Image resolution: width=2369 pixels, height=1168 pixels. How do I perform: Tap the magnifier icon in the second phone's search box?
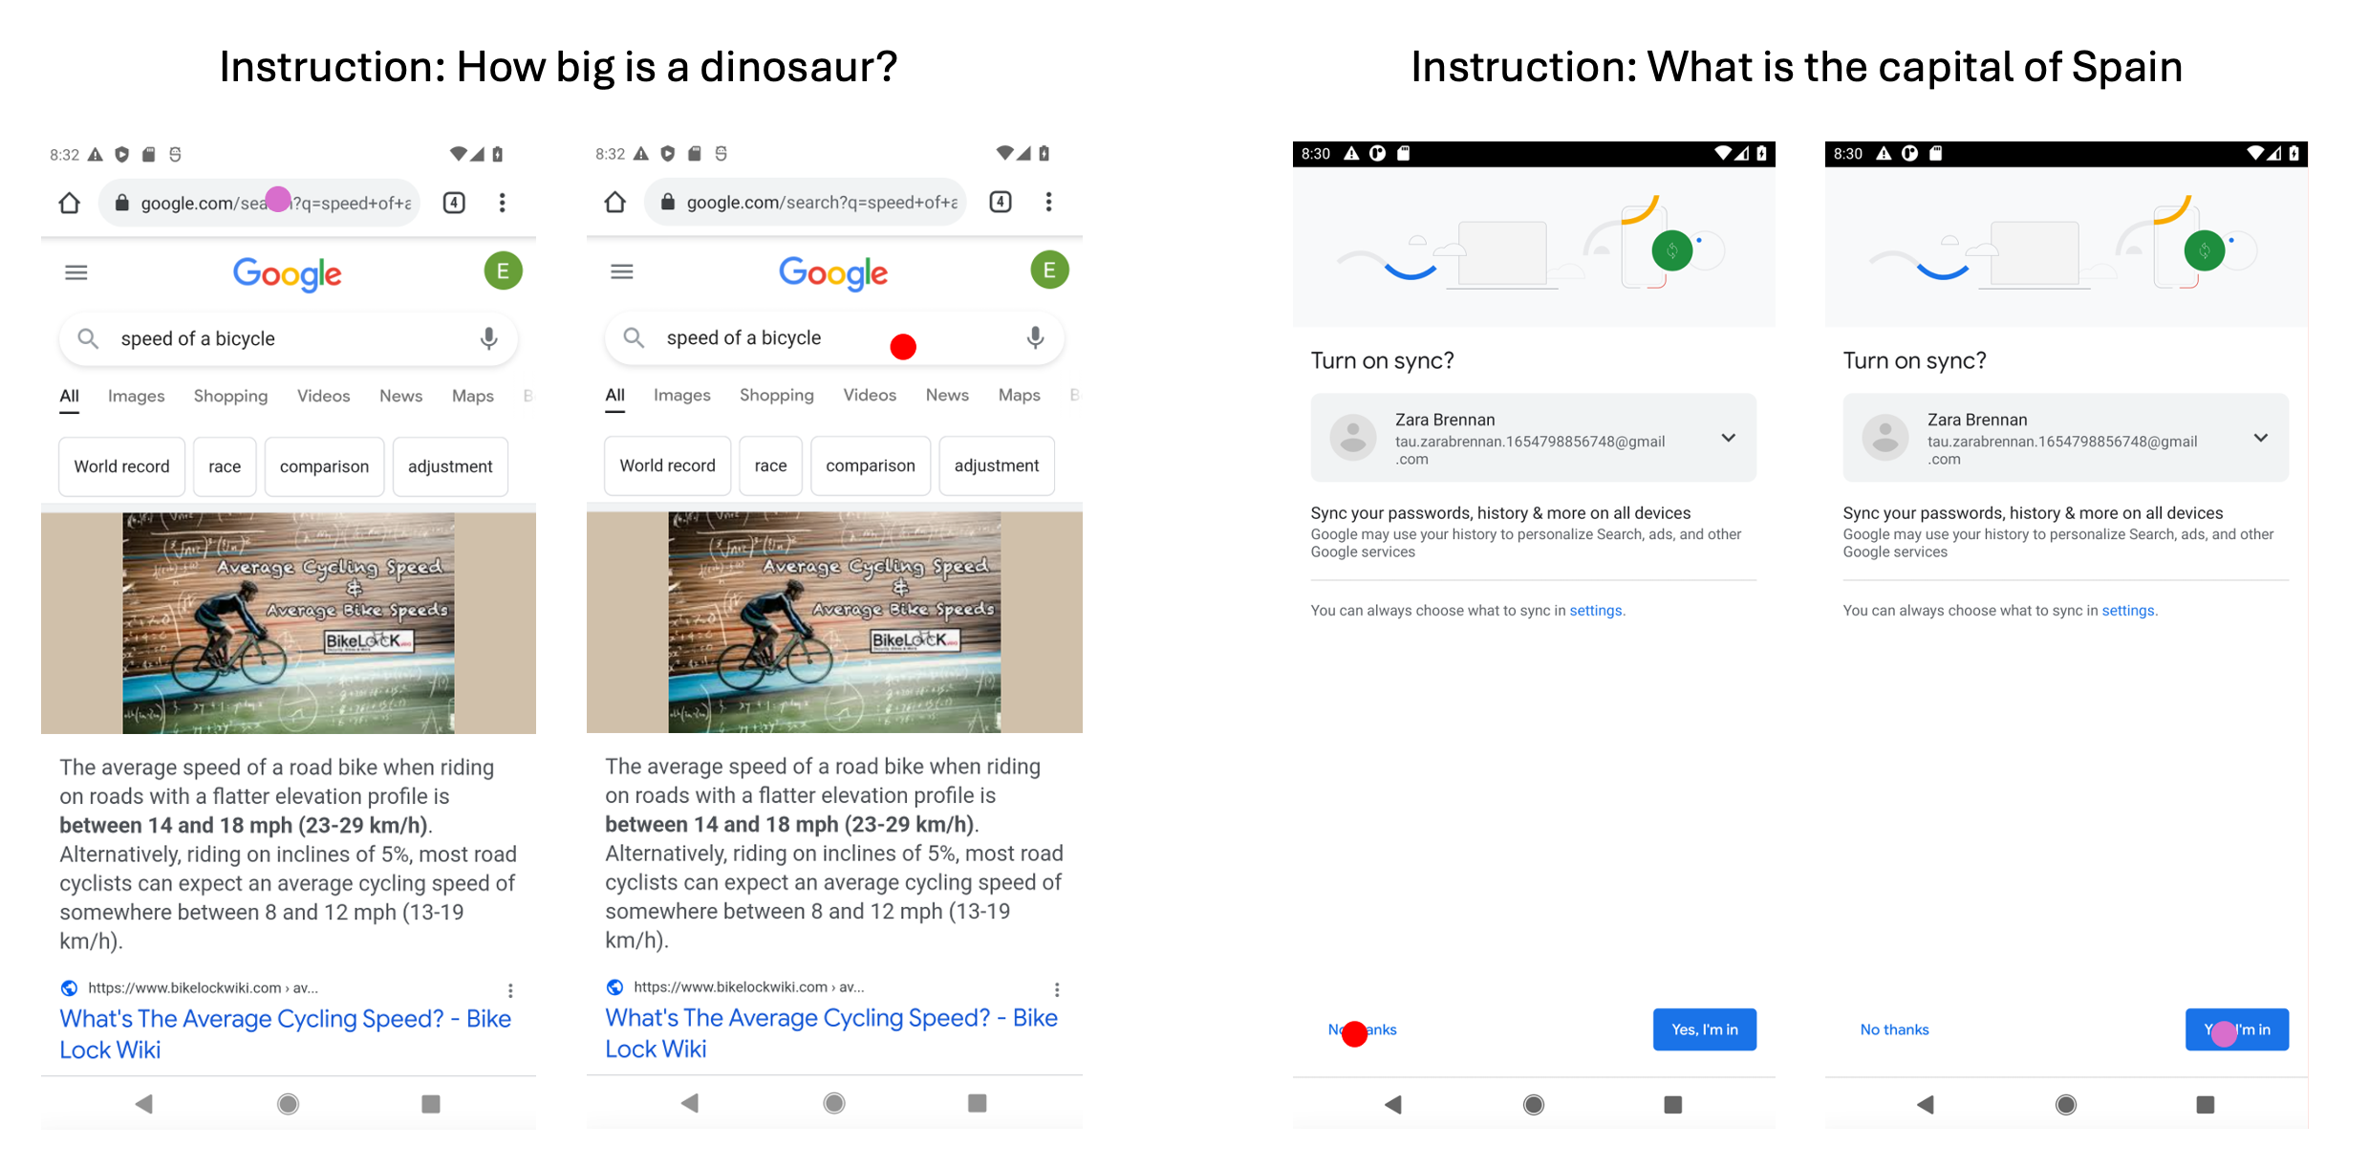click(633, 337)
